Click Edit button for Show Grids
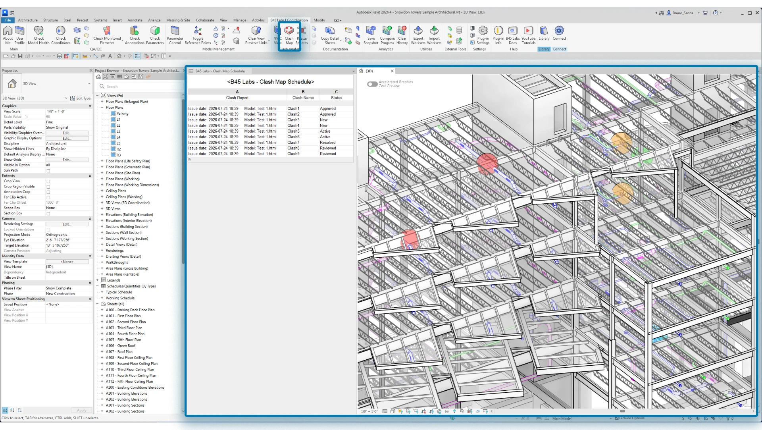The image size is (762, 430). (x=67, y=160)
